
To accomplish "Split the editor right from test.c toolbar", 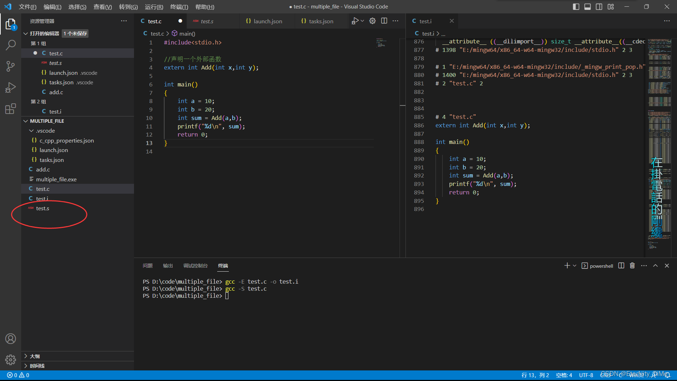I will click(384, 21).
